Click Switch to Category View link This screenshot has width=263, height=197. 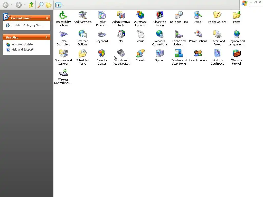27,25
